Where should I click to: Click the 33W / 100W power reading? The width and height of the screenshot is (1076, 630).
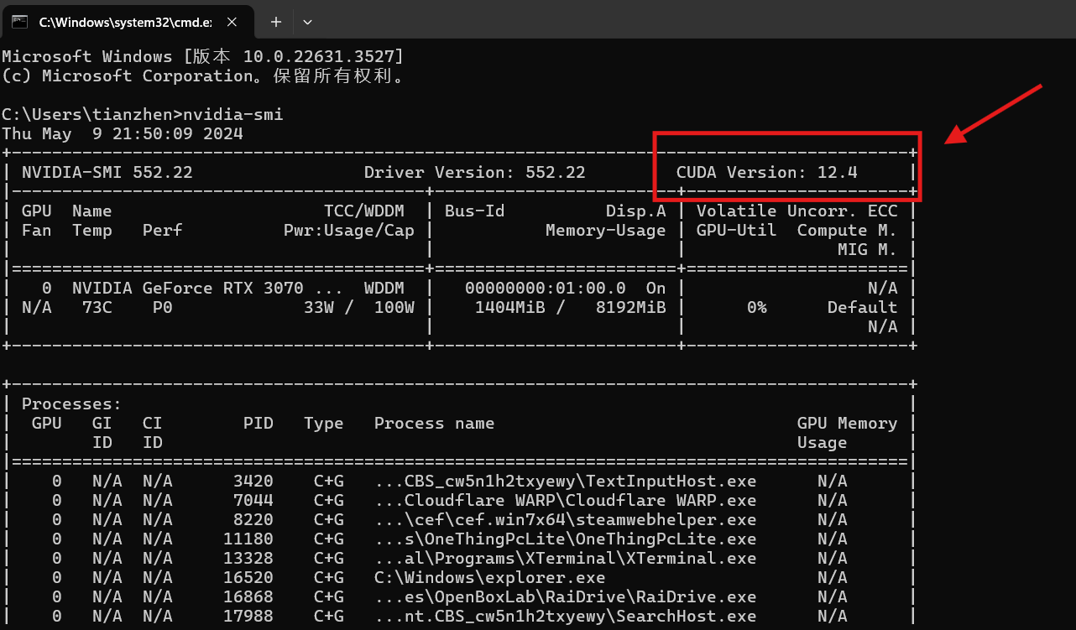coord(359,308)
